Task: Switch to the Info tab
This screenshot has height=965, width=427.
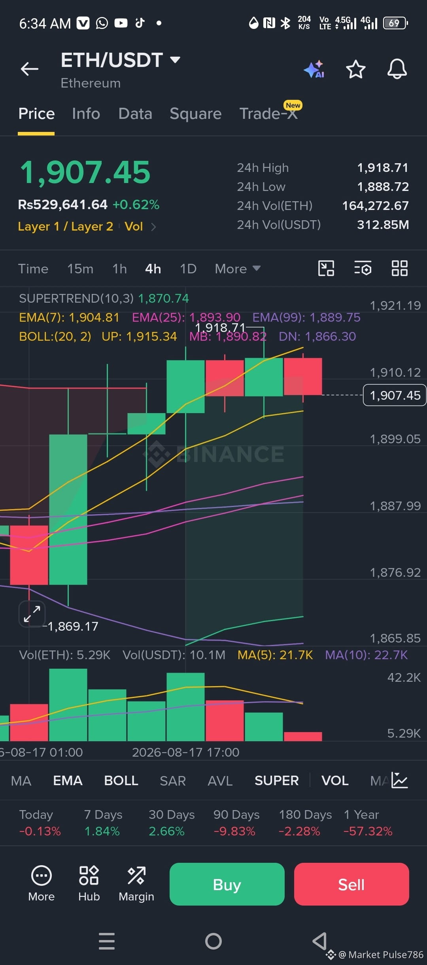Action: (86, 114)
